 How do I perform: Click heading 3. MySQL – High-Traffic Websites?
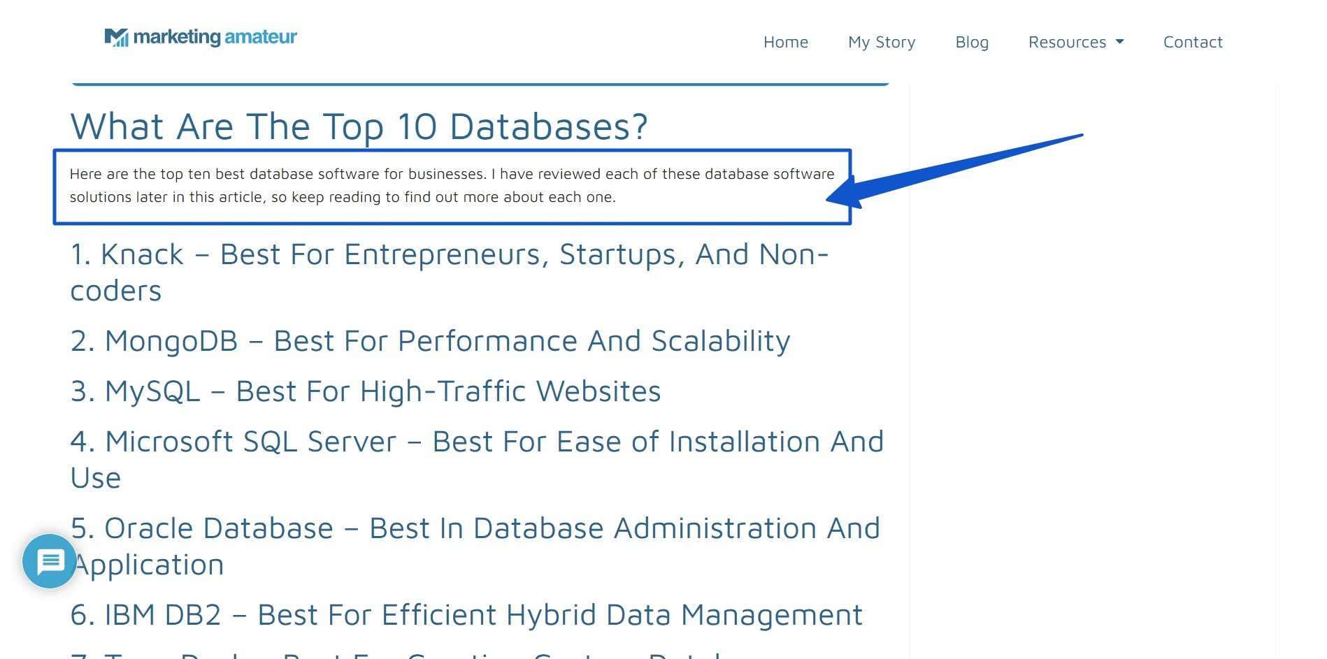(366, 391)
